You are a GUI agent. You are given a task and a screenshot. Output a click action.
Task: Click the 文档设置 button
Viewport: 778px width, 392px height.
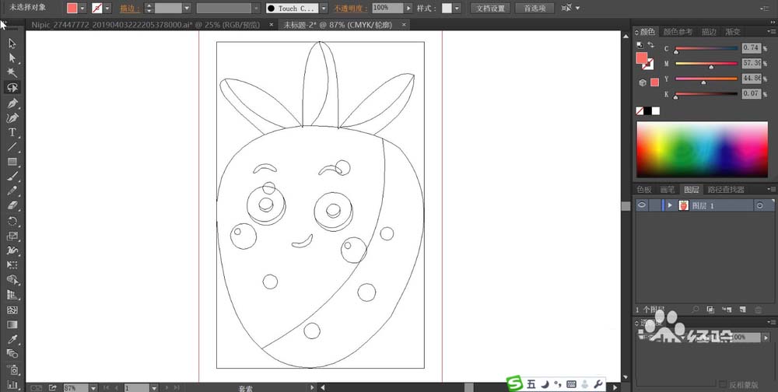click(490, 9)
